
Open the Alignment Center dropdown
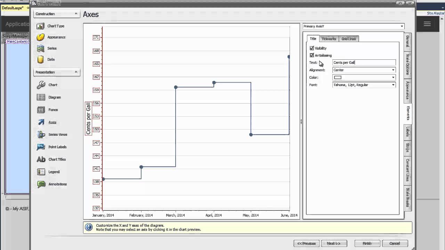[x=364, y=70]
